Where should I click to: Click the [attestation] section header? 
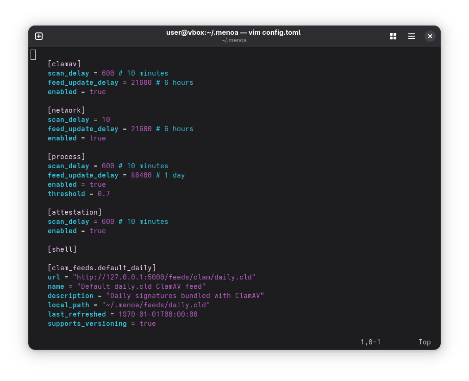point(75,212)
